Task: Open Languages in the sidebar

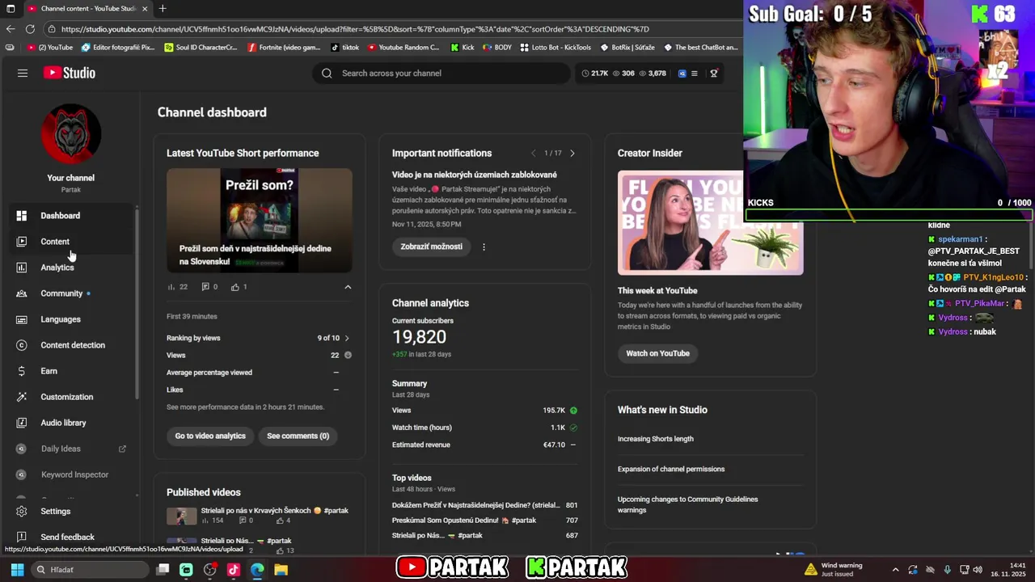Action: click(69, 319)
